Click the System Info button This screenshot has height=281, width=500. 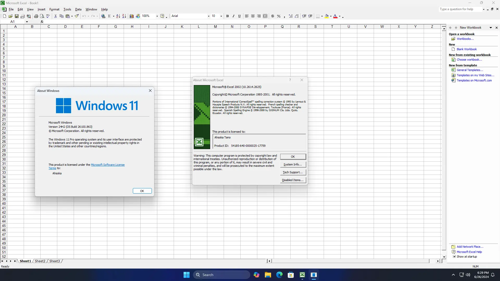pos(293,164)
